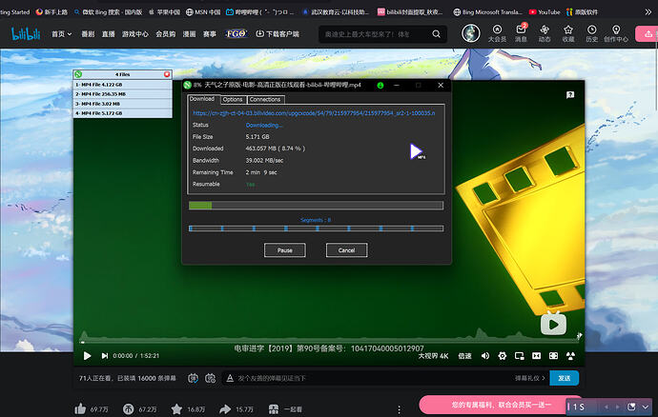
Task: Click the 发送 send button
Action: coord(564,378)
